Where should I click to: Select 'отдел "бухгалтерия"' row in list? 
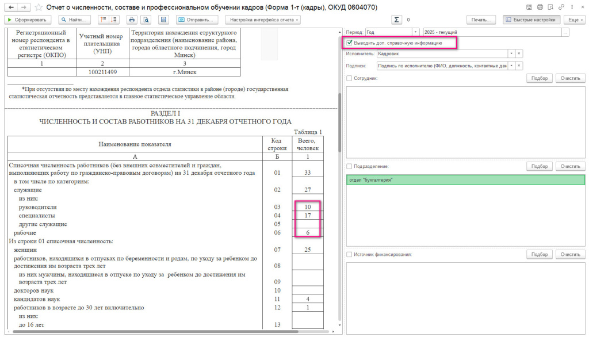point(465,180)
